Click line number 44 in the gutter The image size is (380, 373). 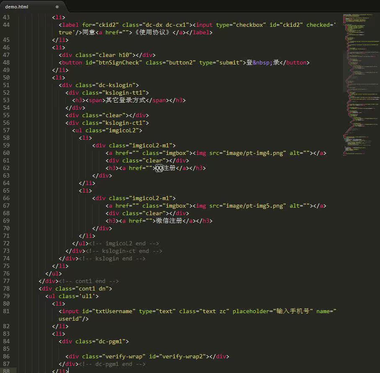click(x=6, y=25)
